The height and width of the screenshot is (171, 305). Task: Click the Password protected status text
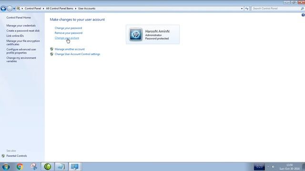157,38
